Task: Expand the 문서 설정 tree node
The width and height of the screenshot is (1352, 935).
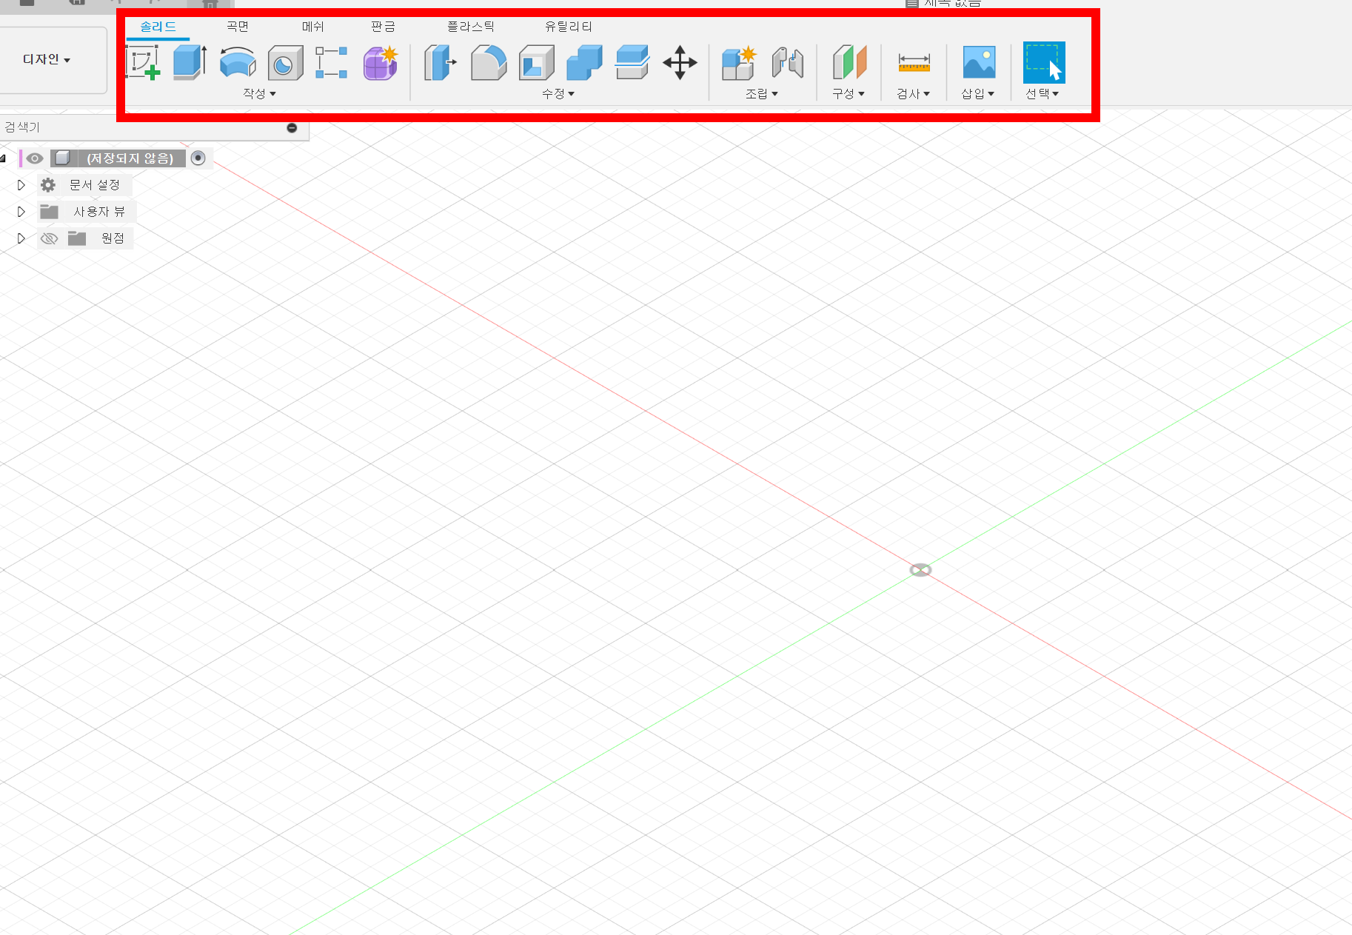Action: pyautogui.click(x=21, y=185)
